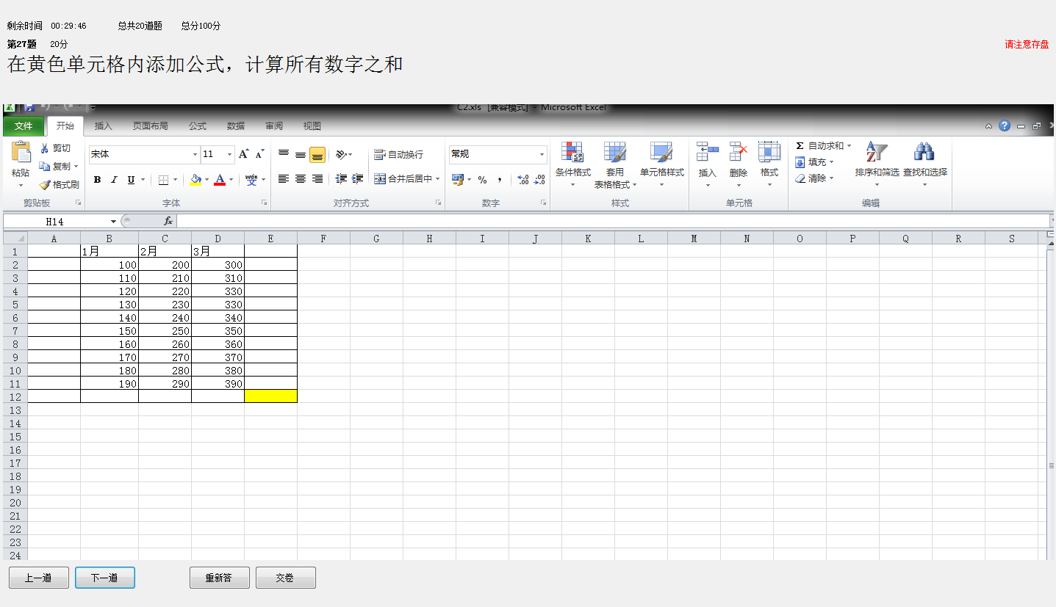This screenshot has height=607, width=1056.
Task: Click the cell Format (格式) icon
Action: pyautogui.click(x=769, y=152)
